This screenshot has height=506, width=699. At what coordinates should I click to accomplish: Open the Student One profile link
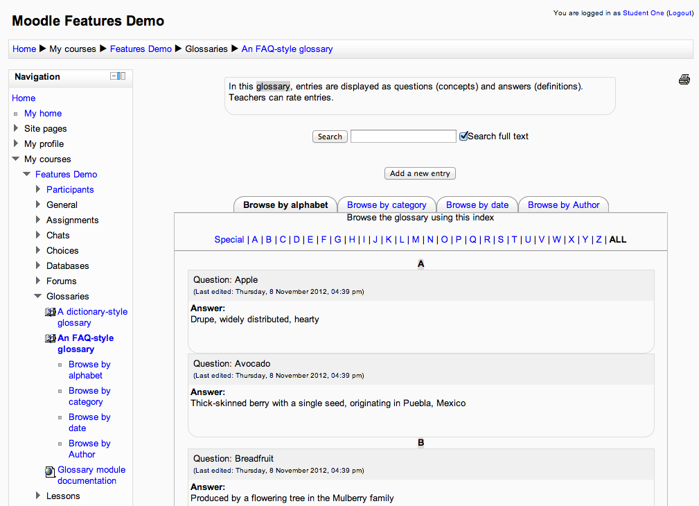(x=644, y=13)
